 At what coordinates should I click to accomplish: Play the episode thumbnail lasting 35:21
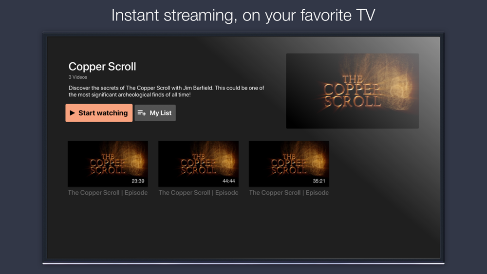coord(289,164)
